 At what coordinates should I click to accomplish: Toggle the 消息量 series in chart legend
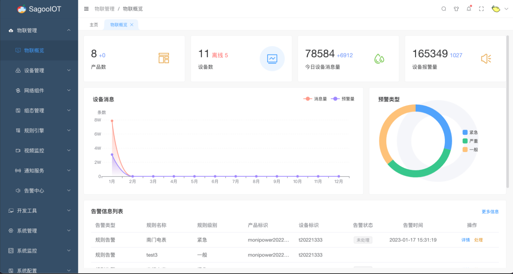(315, 99)
